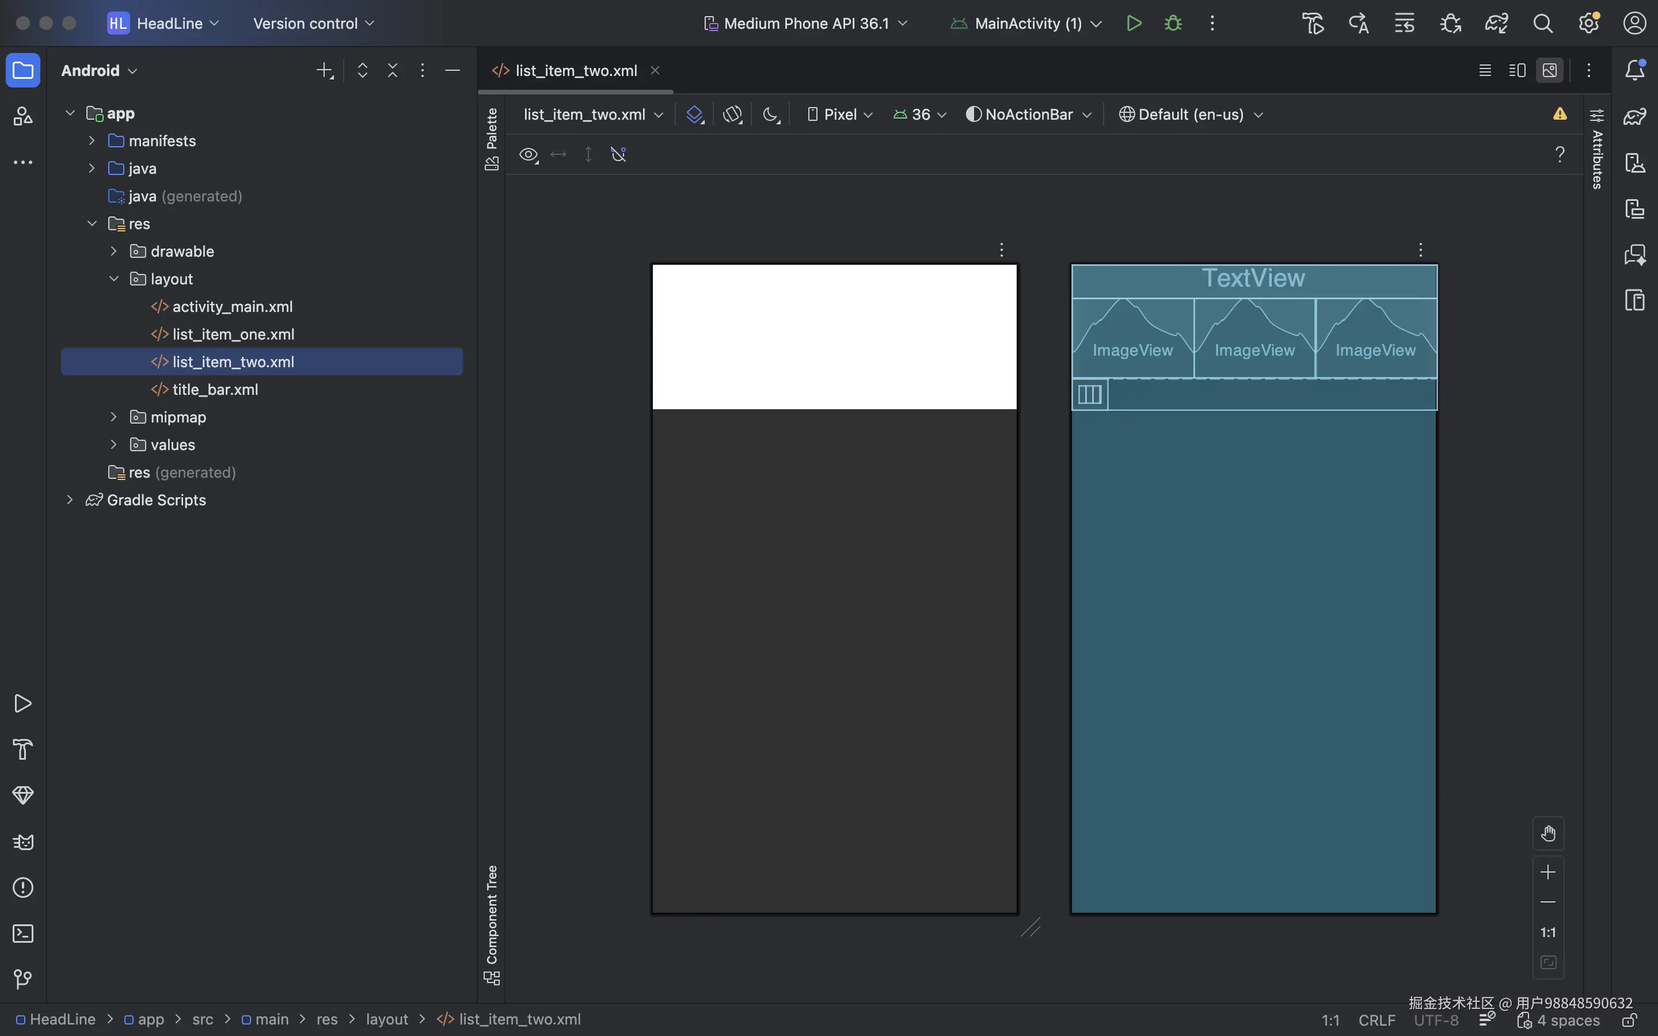This screenshot has height=1036, width=1658.
Task: Run the app with the green play button
Action: [1133, 23]
